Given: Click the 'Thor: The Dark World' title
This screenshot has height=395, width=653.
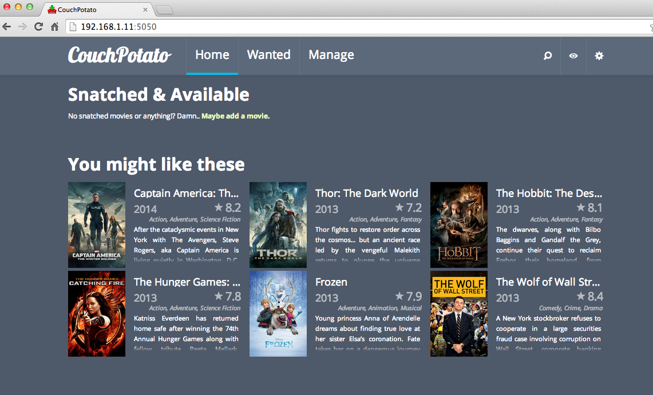Looking at the screenshot, I should point(366,193).
